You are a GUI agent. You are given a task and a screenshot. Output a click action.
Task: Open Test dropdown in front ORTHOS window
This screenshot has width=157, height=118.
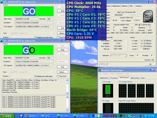click(52, 72)
